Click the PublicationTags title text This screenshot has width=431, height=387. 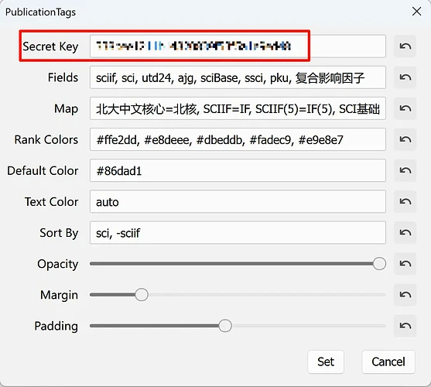coord(40,12)
